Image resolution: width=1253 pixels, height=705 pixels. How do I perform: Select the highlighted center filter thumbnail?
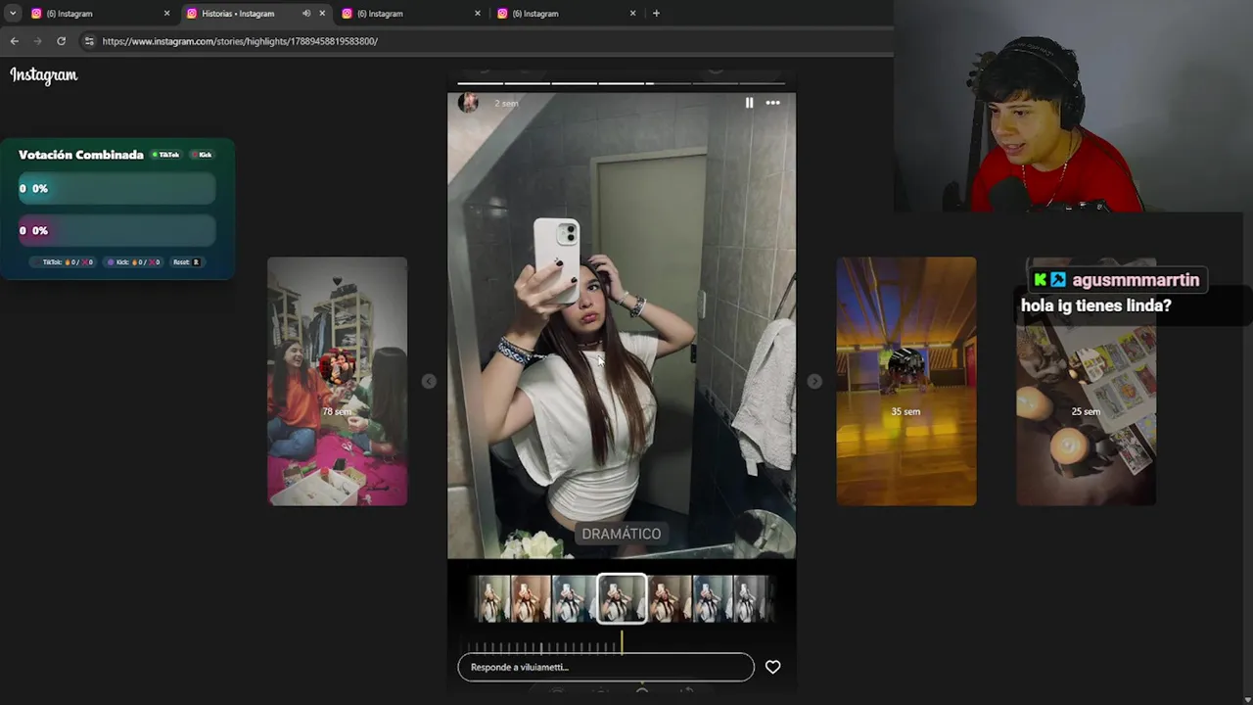(622, 598)
